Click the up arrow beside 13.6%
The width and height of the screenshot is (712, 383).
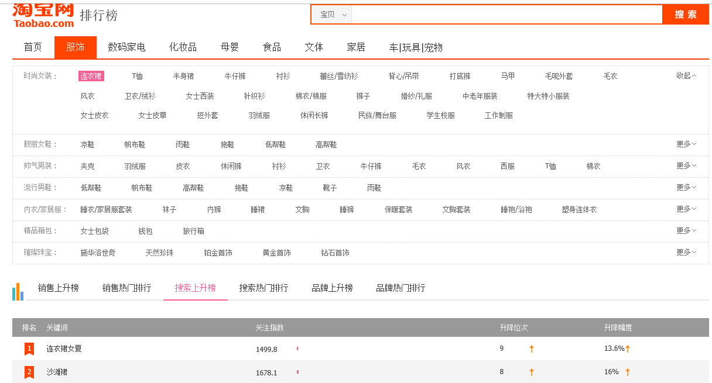click(628, 349)
